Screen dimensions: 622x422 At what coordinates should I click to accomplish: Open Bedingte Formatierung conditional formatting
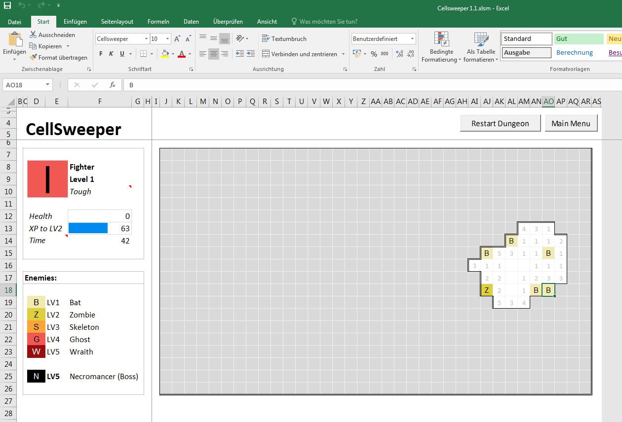(x=441, y=48)
